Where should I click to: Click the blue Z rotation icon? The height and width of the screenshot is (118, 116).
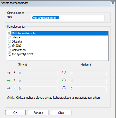pos(64,88)
